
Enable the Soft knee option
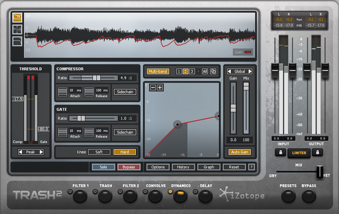(99, 152)
